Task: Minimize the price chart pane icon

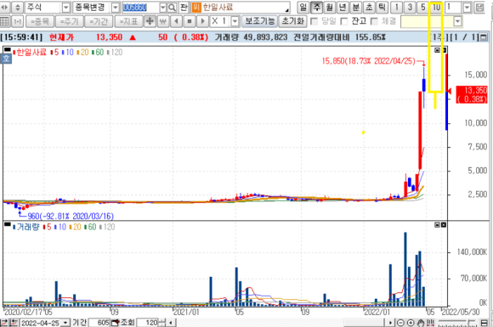Action: click(437, 50)
